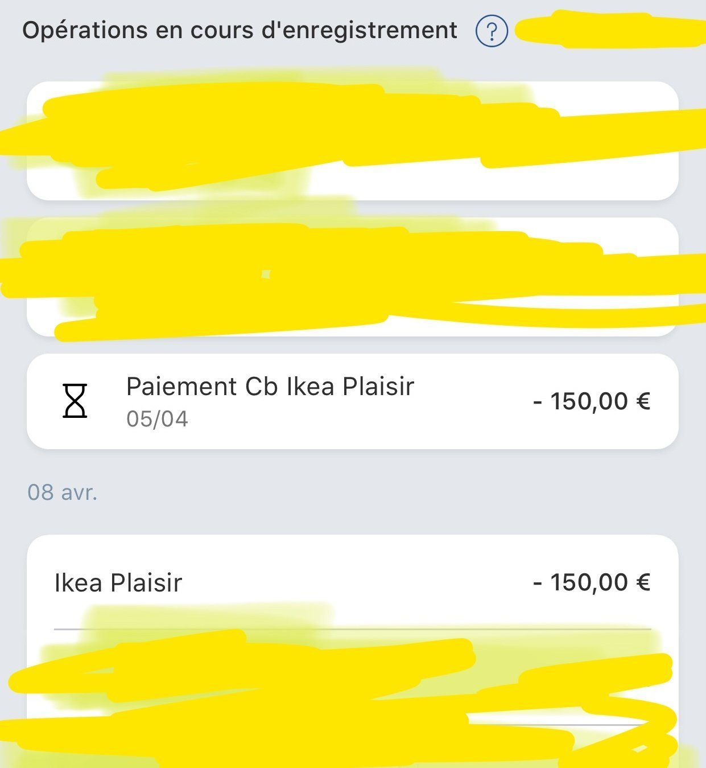The width and height of the screenshot is (706, 768).
Task: Open the Ikea Plaisir transaction under 08 avr.
Action: 353,582
